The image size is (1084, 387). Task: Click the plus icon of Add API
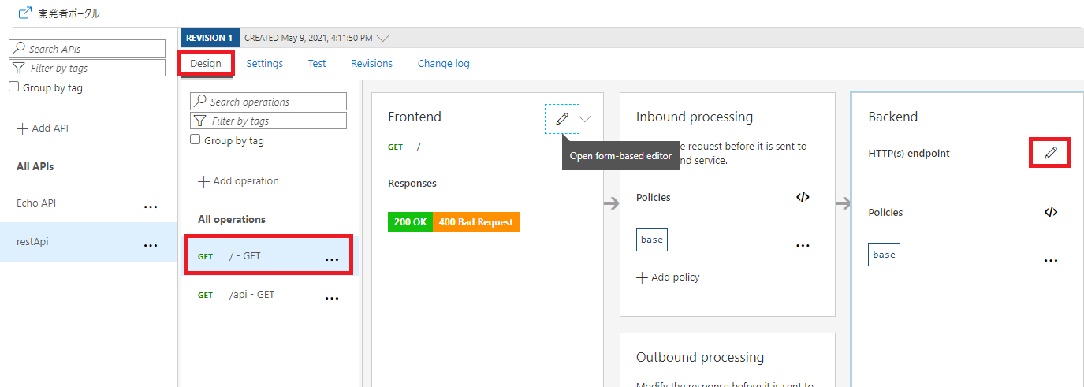[22, 128]
